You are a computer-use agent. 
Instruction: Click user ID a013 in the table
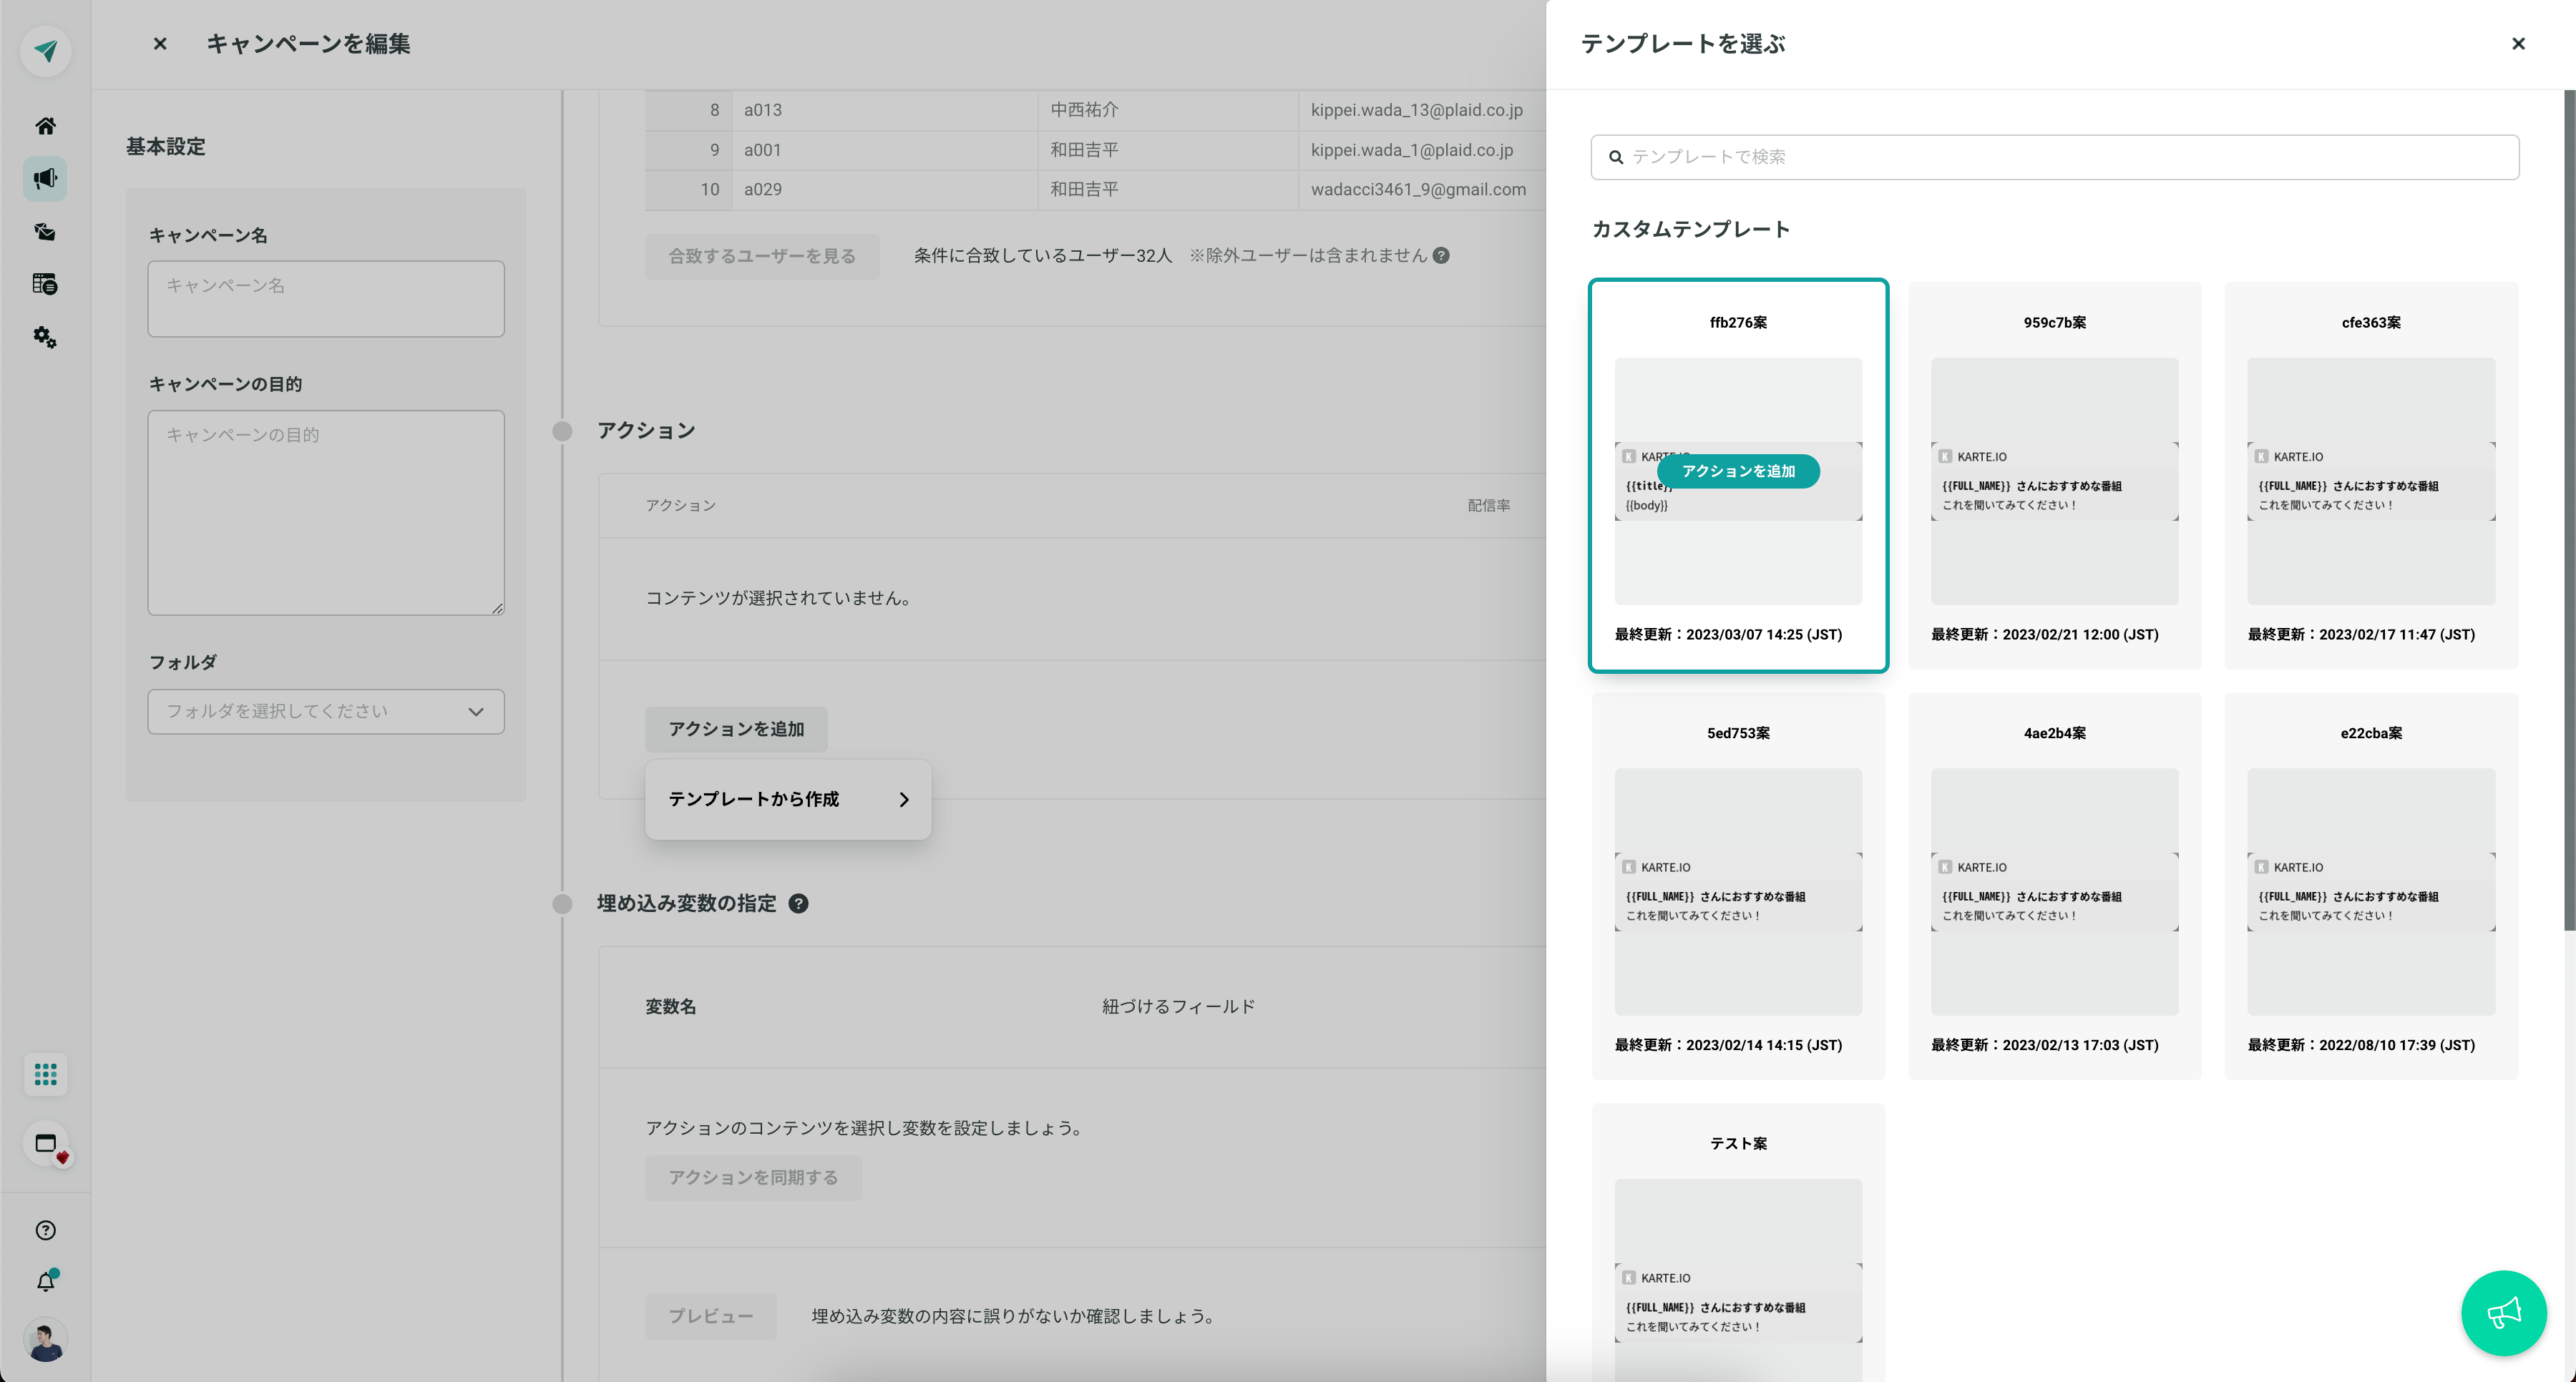point(763,110)
